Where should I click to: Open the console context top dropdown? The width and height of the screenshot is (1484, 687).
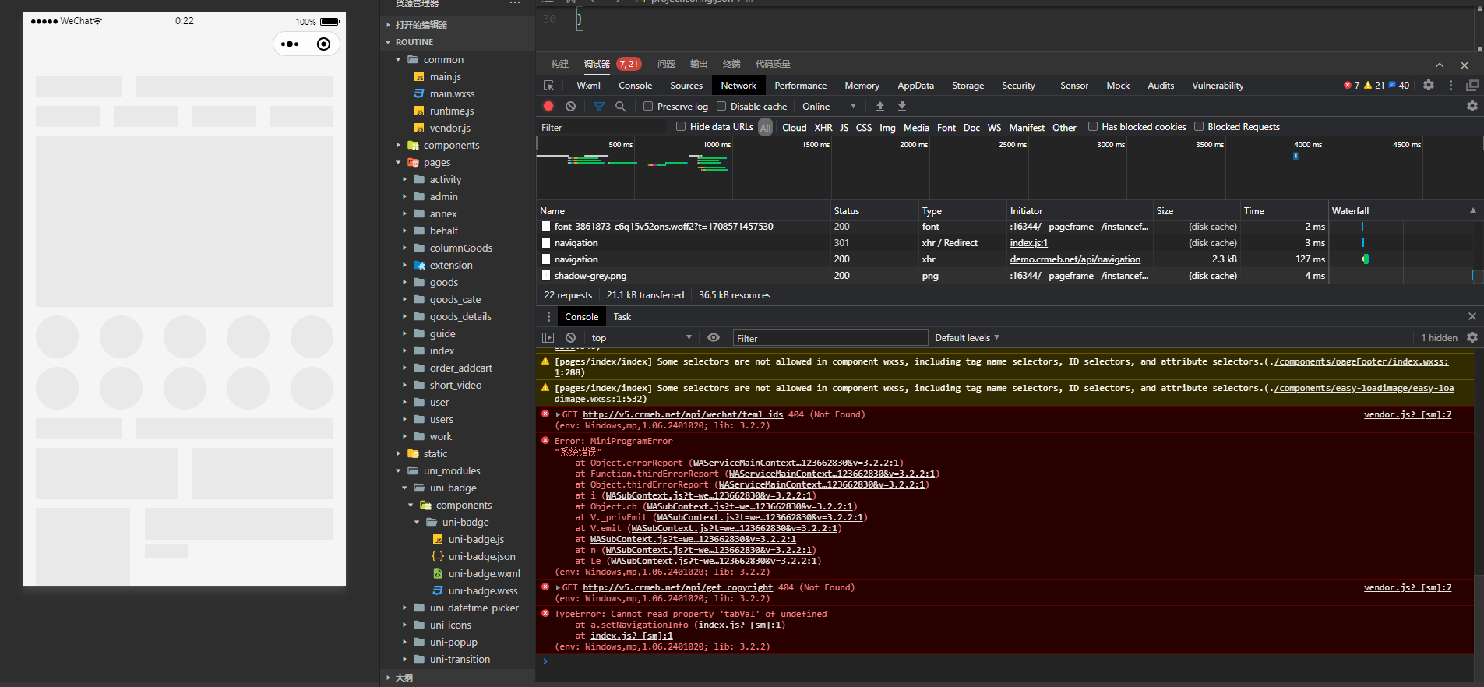(641, 338)
